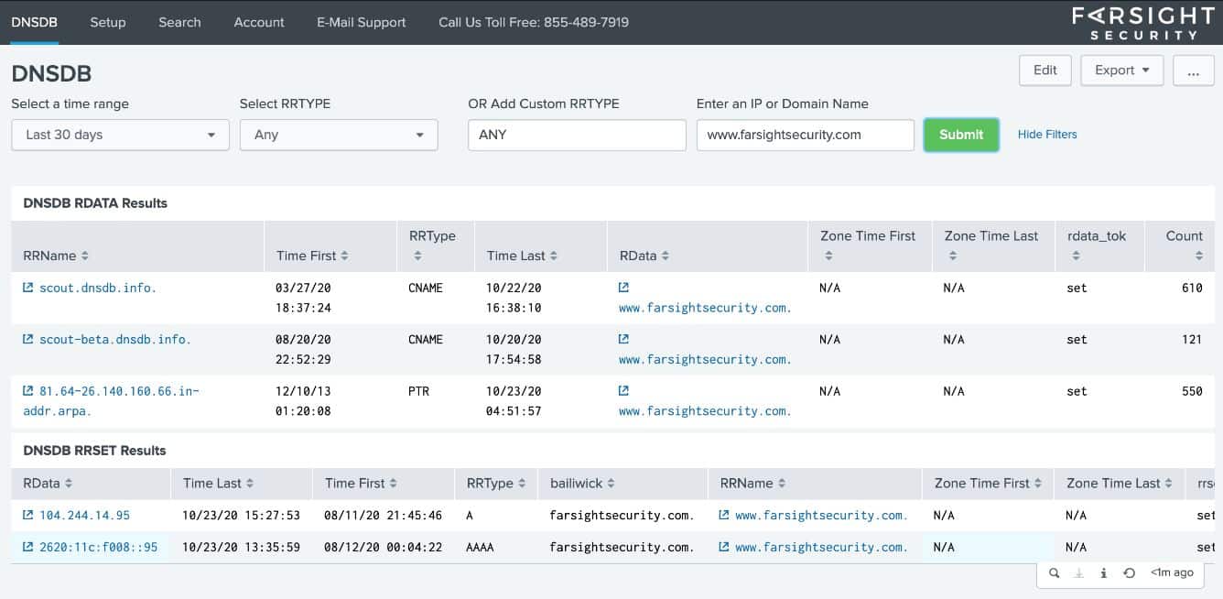Click the Custom RRTYPE field containing ANY
This screenshot has height=599, width=1223.
coord(577,135)
